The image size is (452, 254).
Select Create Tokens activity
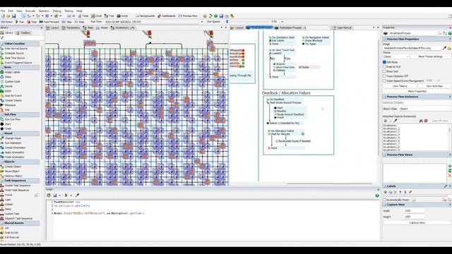13,100
